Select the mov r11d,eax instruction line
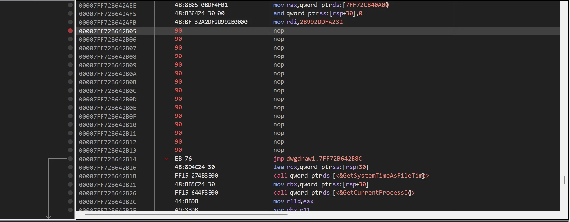The image size is (570, 222). (x=293, y=201)
